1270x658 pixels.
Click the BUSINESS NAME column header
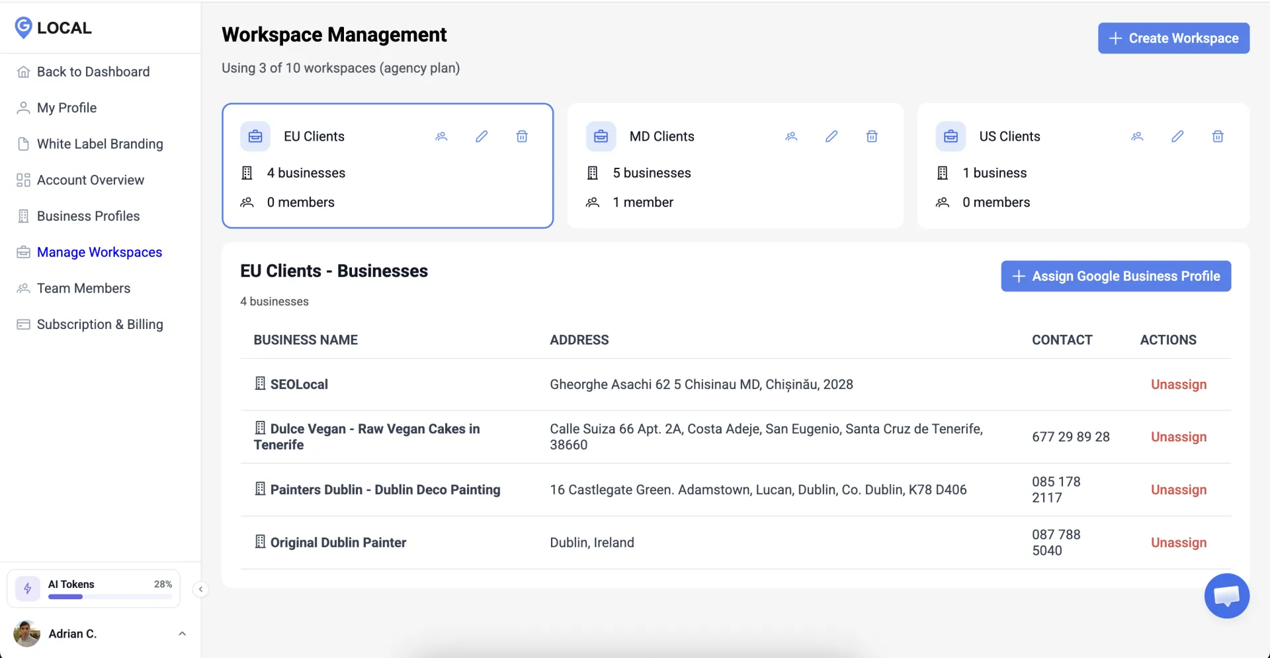click(x=306, y=340)
